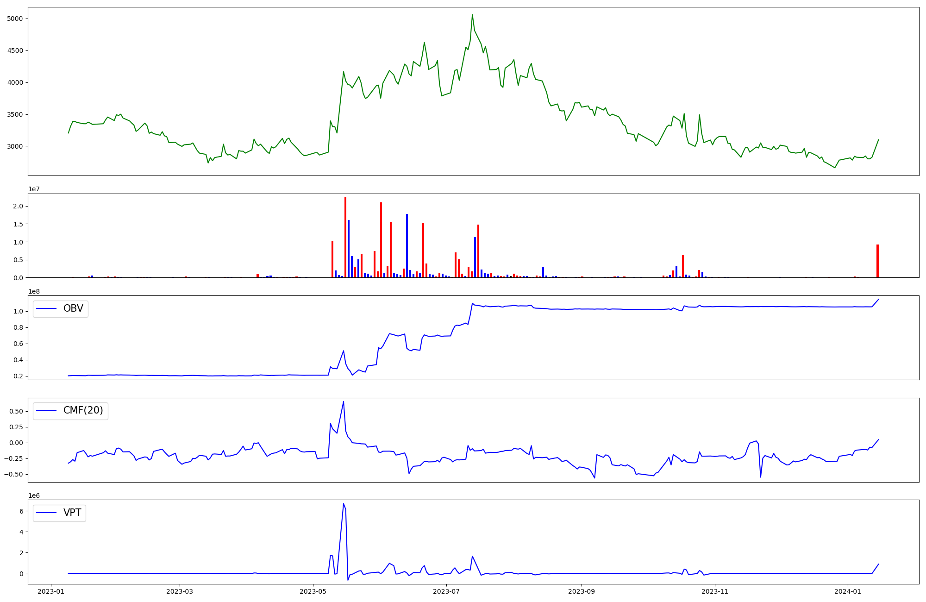The height and width of the screenshot is (602, 926).
Task: Click the 2023-05 x-axis date label
Action: coord(313,591)
